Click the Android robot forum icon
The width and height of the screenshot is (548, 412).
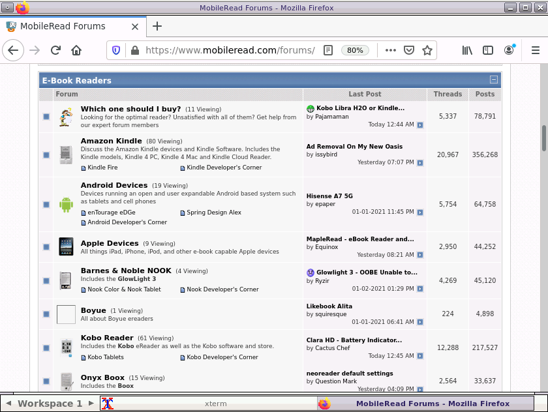click(x=66, y=205)
